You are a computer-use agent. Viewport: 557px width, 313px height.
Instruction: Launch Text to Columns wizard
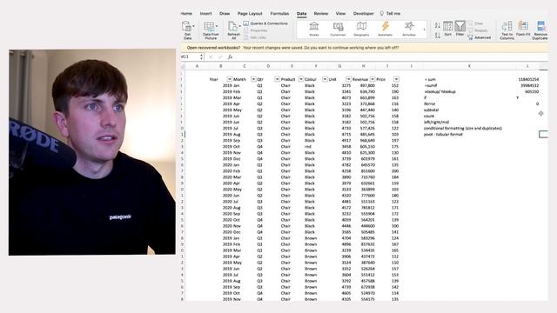[x=507, y=30]
